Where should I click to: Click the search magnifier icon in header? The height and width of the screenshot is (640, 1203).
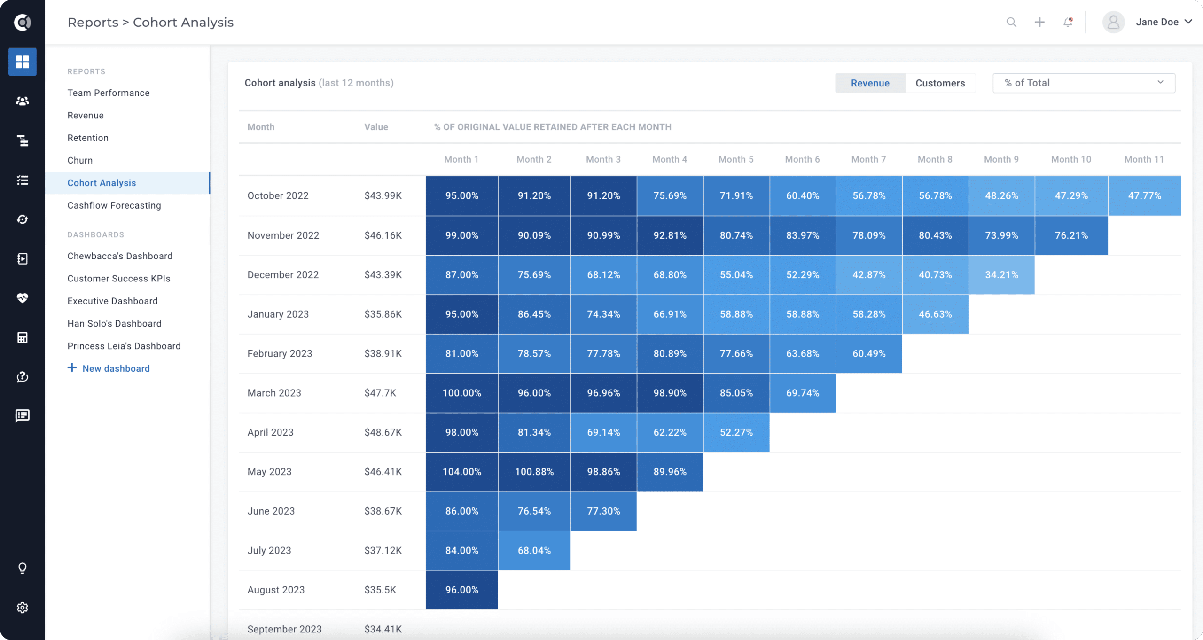[1011, 22]
